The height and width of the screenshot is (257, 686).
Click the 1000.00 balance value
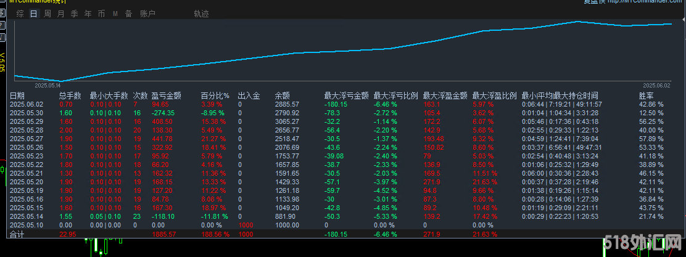click(287, 225)
